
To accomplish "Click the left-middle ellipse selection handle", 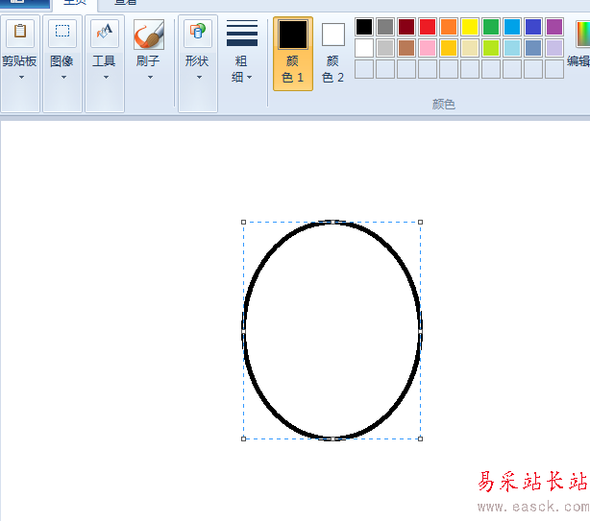I will pyautogui.click(x=243, y=331).
